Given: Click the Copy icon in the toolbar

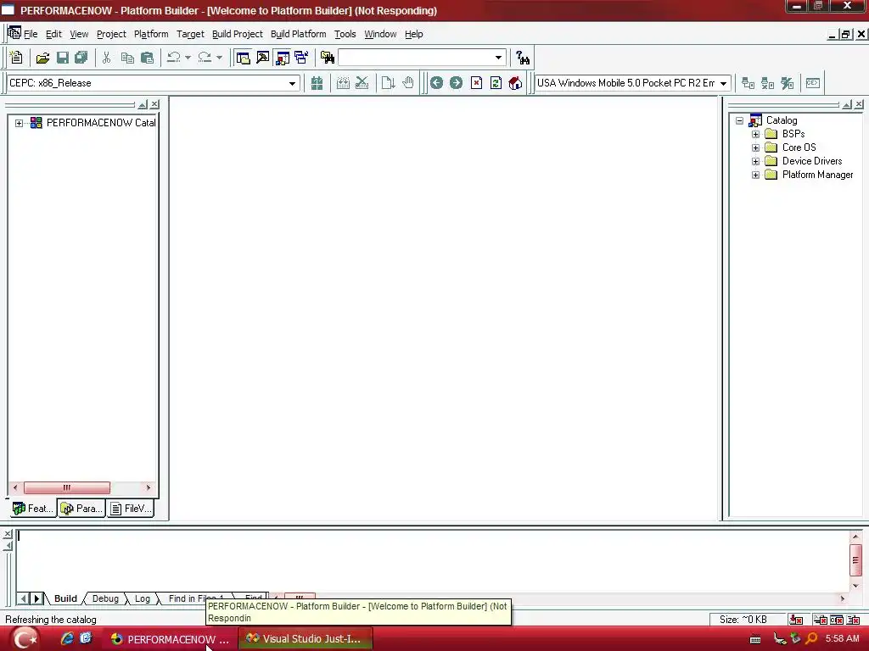Looking at the screenshot, I should click(x=127, y=57).
